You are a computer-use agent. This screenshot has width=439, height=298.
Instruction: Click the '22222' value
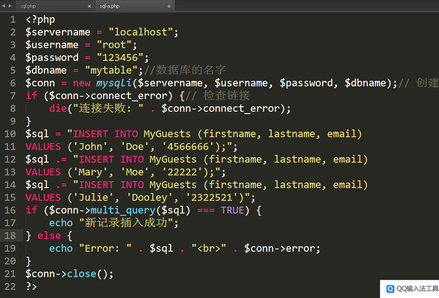point(182,172)
